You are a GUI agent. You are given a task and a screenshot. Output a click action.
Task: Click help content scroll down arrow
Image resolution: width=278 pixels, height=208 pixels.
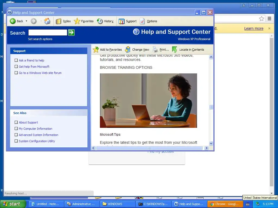click(x=211, y=143)
